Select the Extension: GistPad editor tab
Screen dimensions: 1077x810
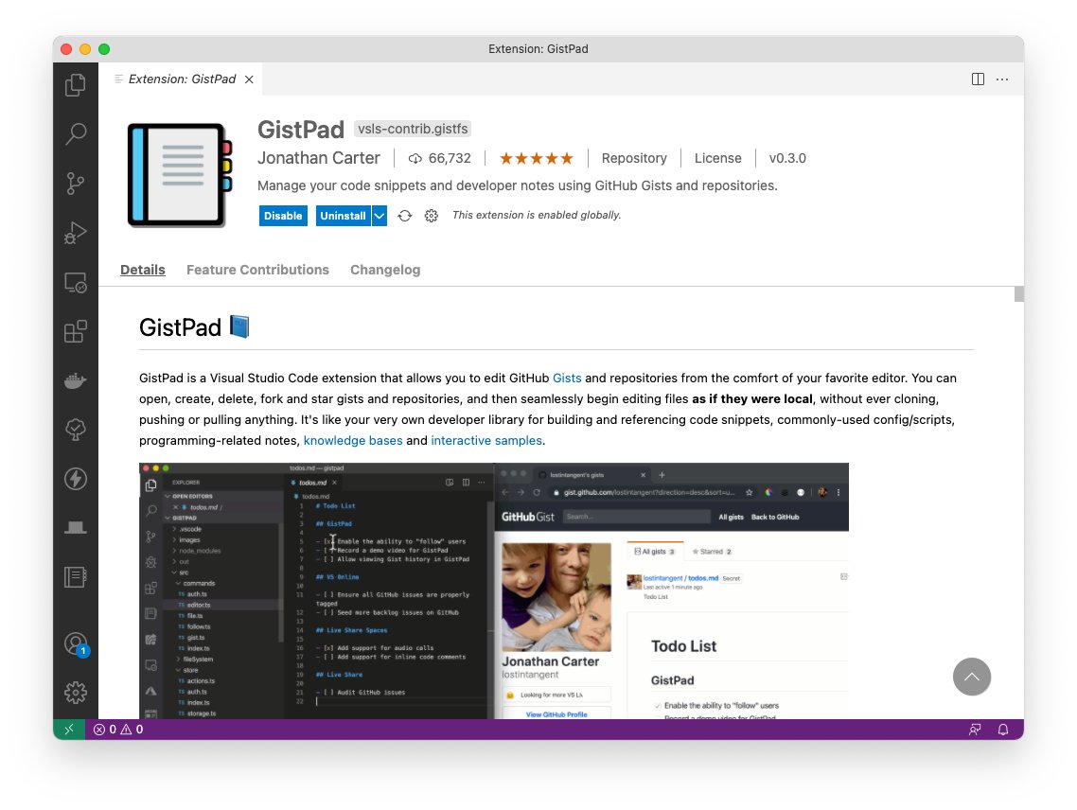(x=182, y=79)
